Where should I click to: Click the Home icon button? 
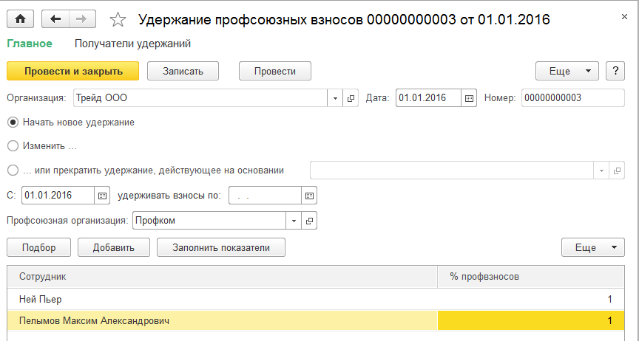pos(20,20)
